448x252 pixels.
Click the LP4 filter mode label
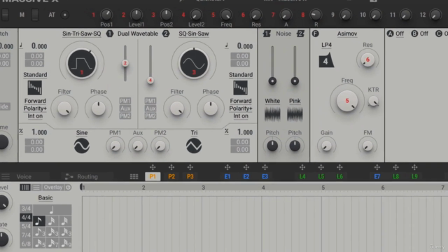[x=326, y=45]
